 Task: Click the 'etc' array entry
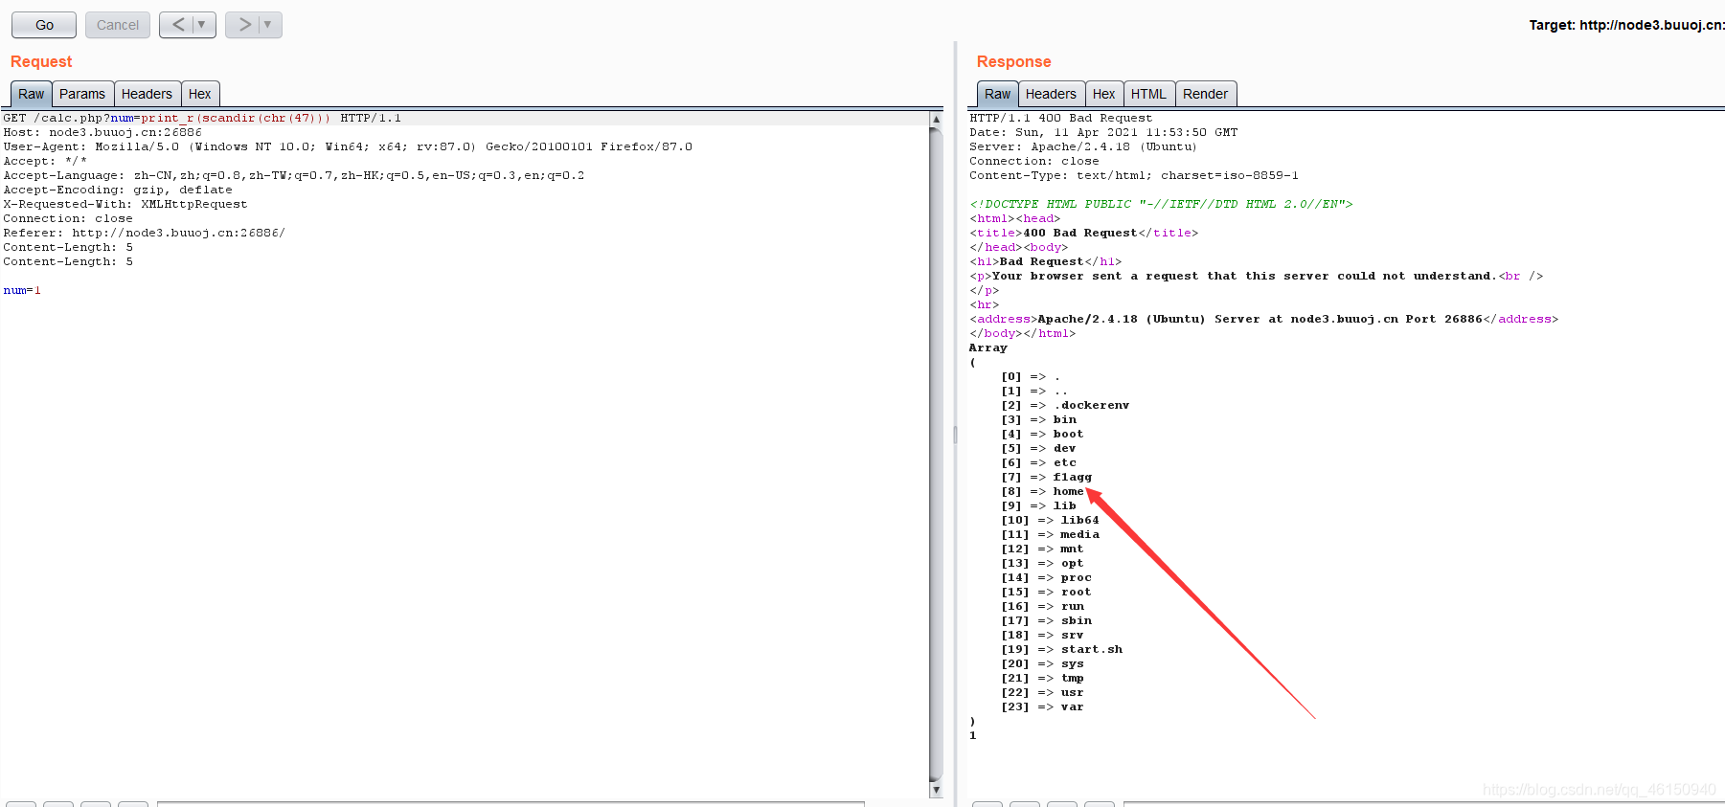click(1065, 463)
